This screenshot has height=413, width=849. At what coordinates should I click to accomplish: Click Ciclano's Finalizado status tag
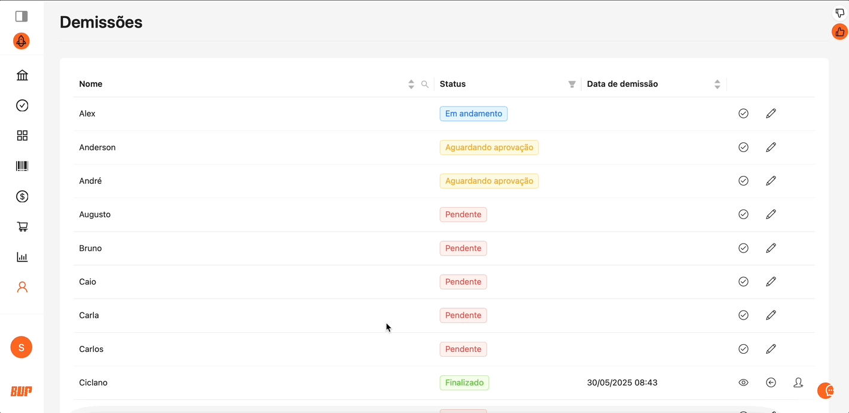pos(465,382)
